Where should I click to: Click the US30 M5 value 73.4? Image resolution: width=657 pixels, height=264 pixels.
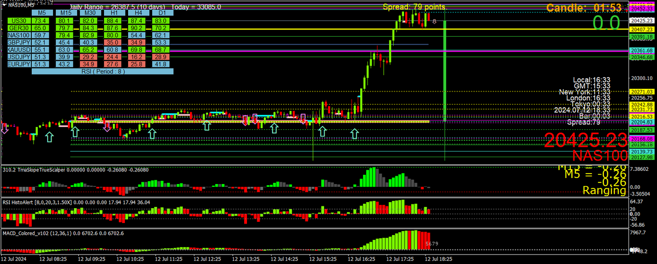click(39, 20)
